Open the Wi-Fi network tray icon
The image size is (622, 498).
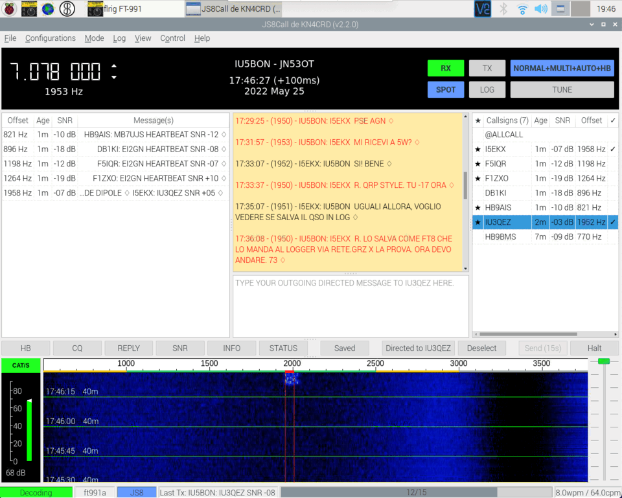pyautogui.click(x=522, y=9)
